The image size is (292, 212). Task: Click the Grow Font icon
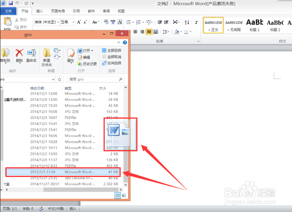pyautogui.click(x=79, y=22)
